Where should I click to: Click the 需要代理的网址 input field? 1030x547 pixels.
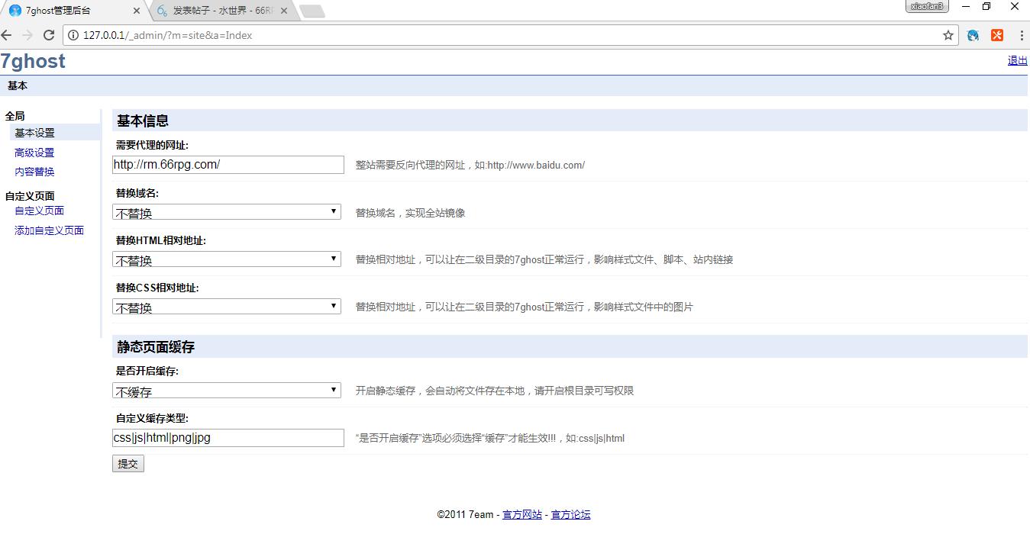coord(228,165)
